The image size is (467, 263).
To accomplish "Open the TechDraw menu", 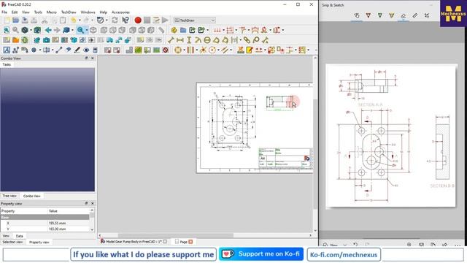I will [x=69, y=12].
